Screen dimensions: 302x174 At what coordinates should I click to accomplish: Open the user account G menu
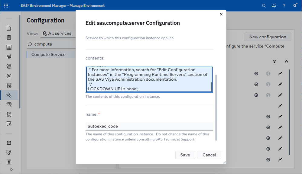[x=295, y=5]
